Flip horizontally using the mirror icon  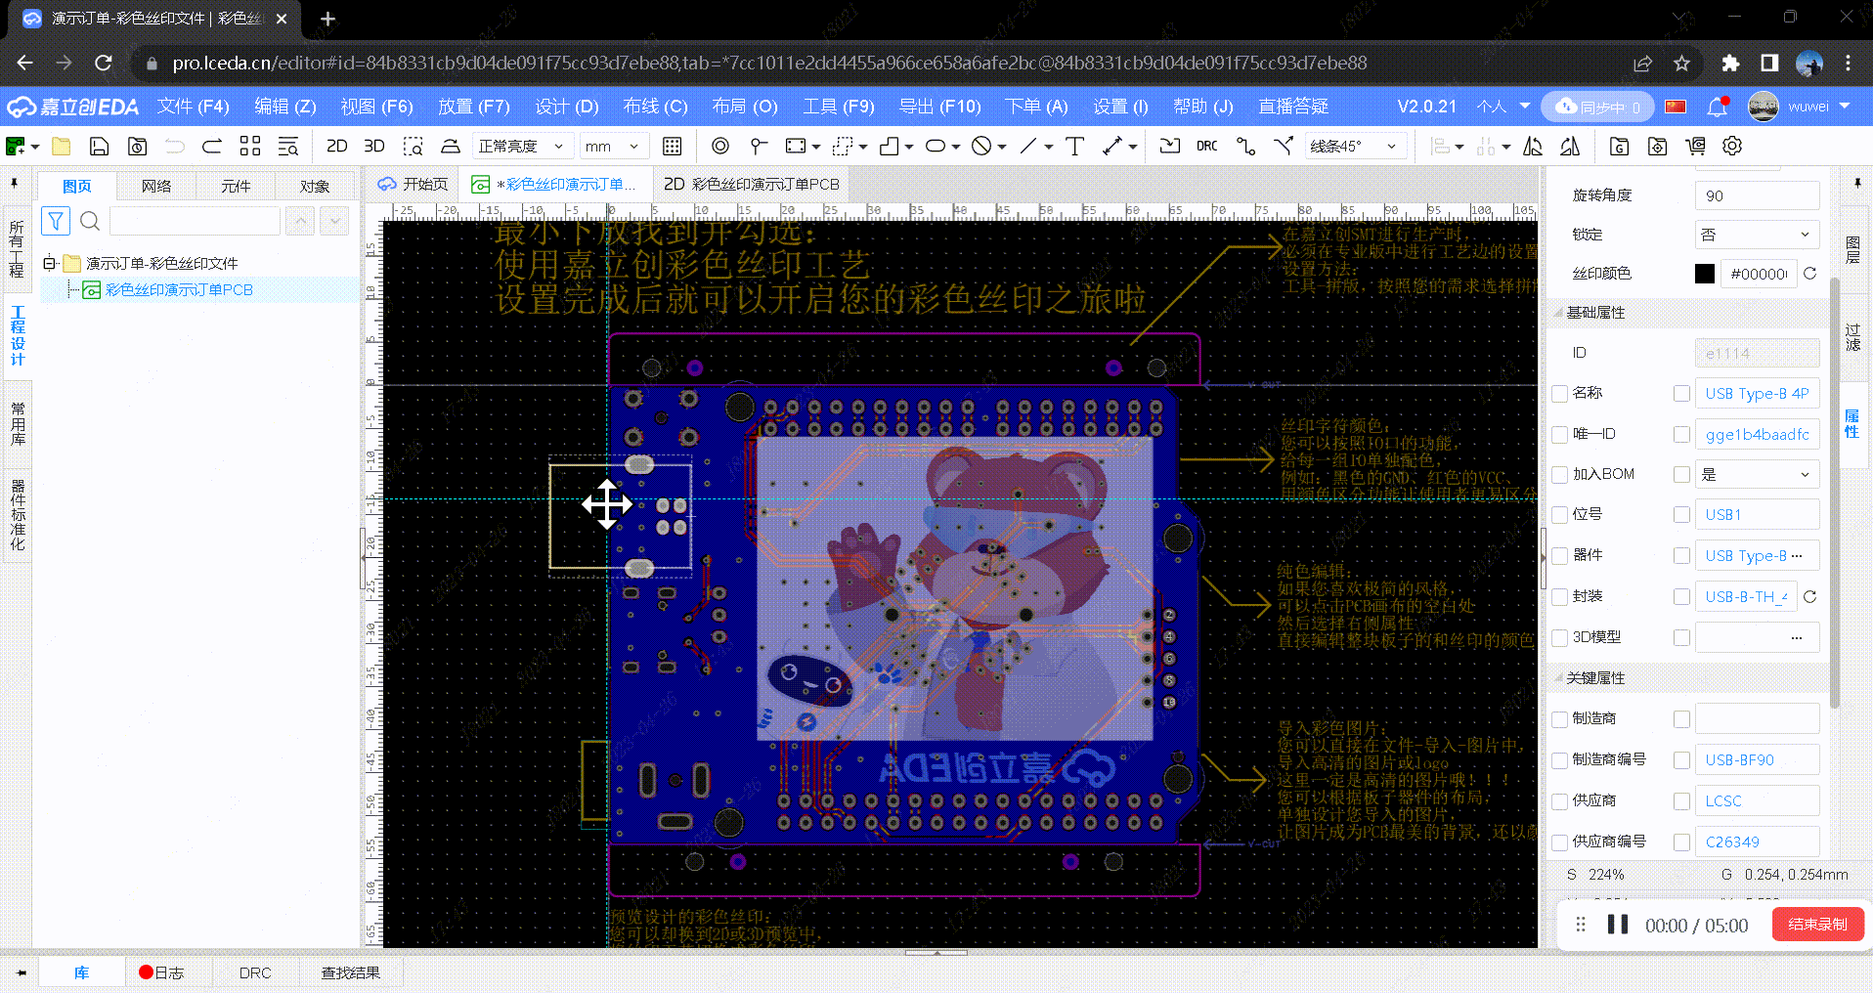(x=1533, y=147)
